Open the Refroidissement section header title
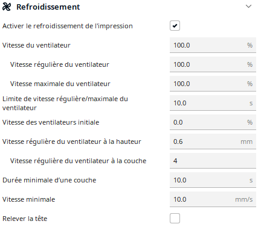Image resolution: width=261 pixels, height=227 pixels. [48, 7]
